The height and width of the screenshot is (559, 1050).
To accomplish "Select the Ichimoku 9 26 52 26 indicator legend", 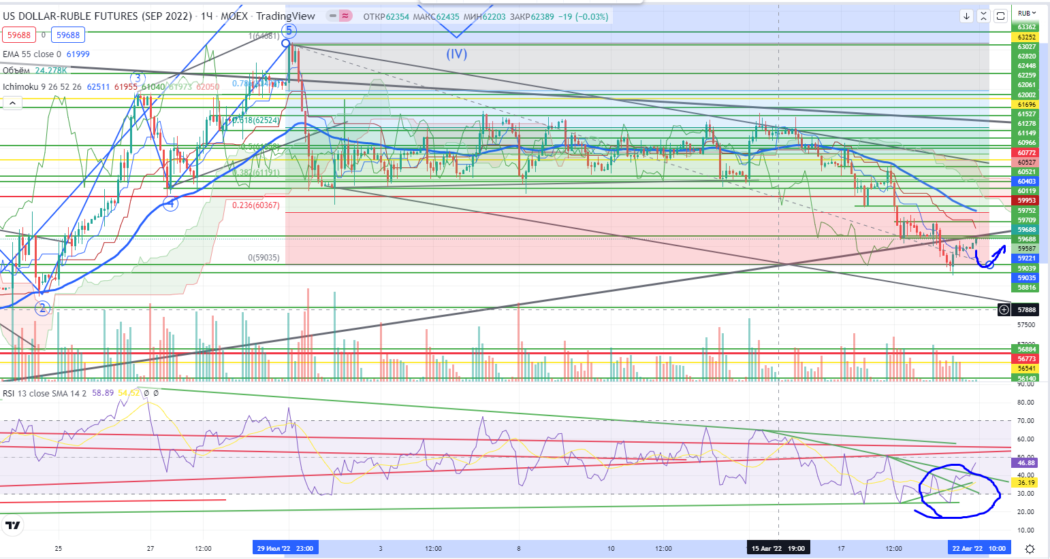I will click(x=42, y=86).
